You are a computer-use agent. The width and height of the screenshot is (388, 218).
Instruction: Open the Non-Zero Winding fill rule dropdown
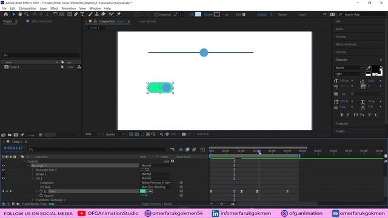pyautogui.click(x=157, y=187)
